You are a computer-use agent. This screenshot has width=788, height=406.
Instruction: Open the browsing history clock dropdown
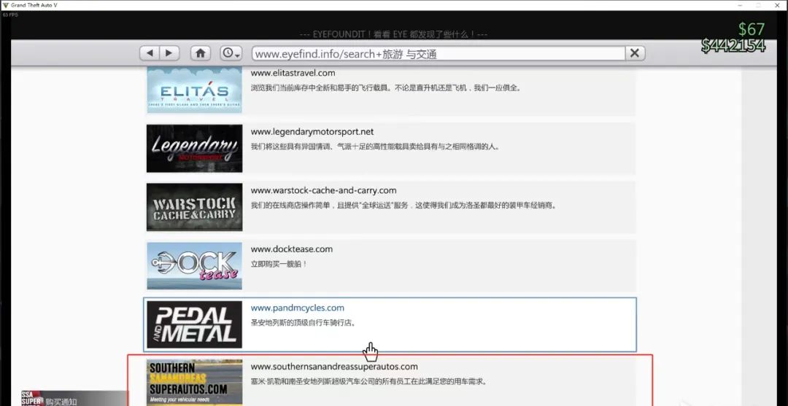coord(231,52)
